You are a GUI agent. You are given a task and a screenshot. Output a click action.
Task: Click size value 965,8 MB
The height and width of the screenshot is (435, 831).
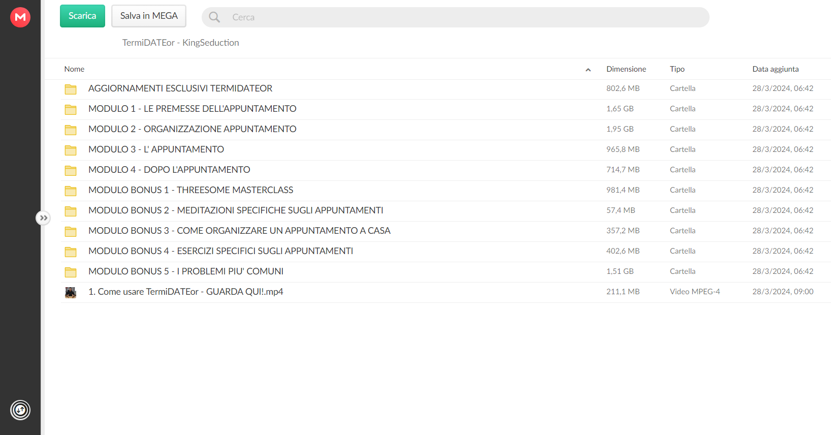pyautogui.click(x=623, y=149)
